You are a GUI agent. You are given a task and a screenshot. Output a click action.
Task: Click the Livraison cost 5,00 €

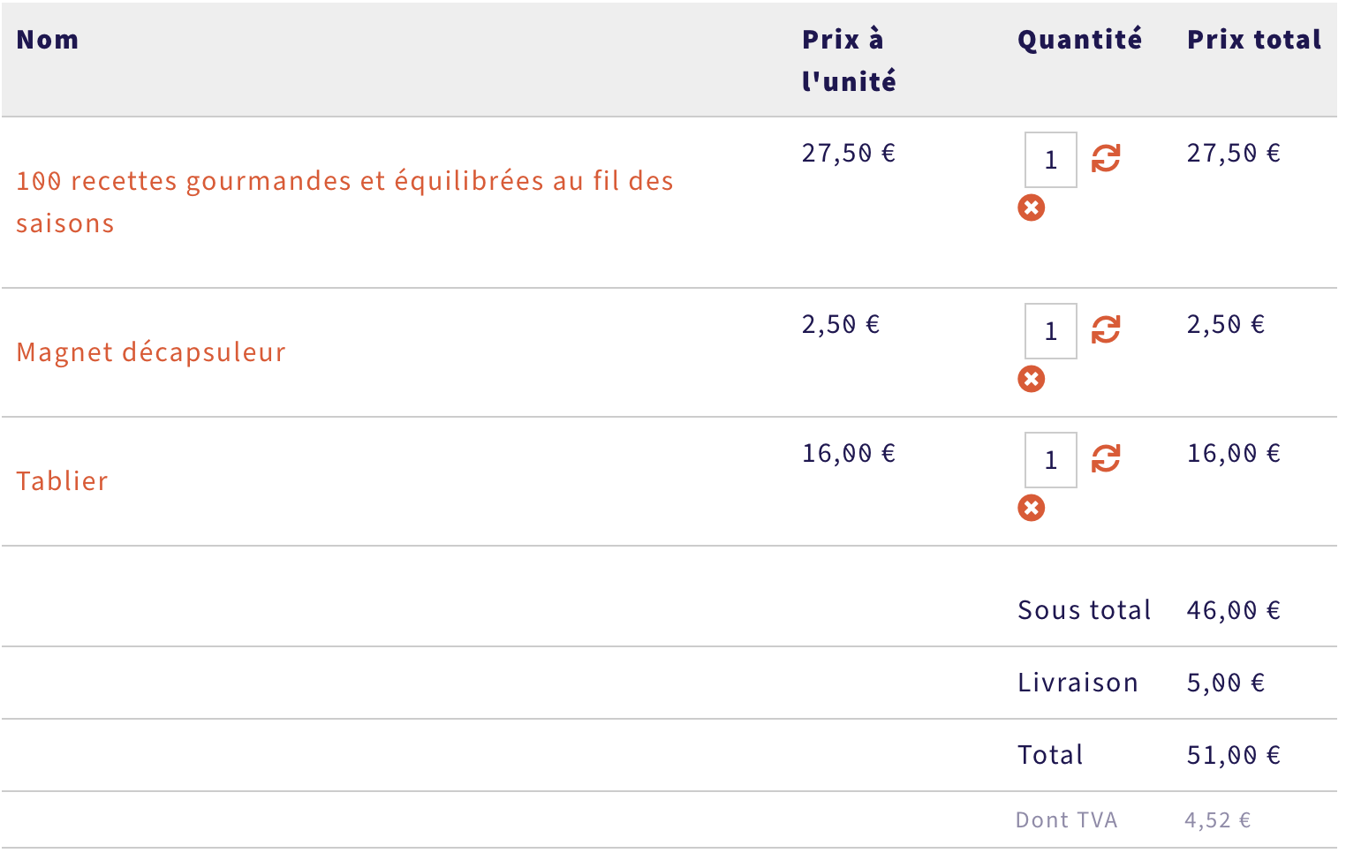(x=1225, y=683)
